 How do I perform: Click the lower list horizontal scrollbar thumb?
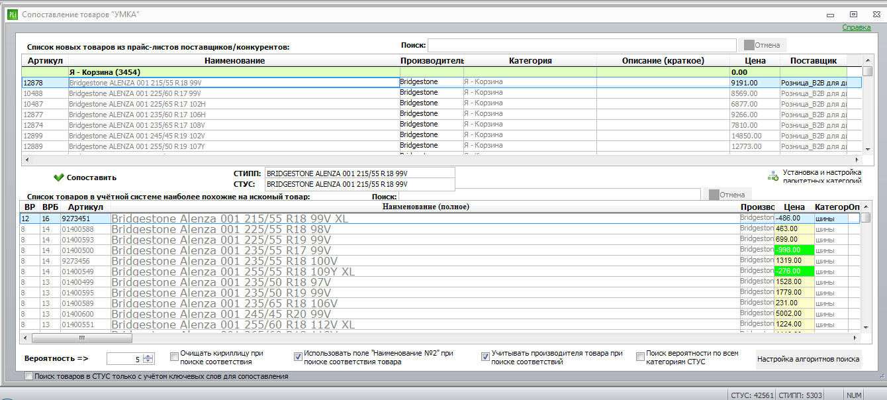(82, 338)
